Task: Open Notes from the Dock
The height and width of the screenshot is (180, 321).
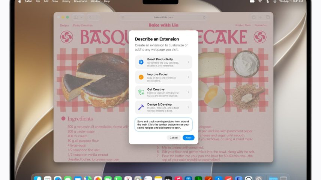Action: [x=158, y=179]
